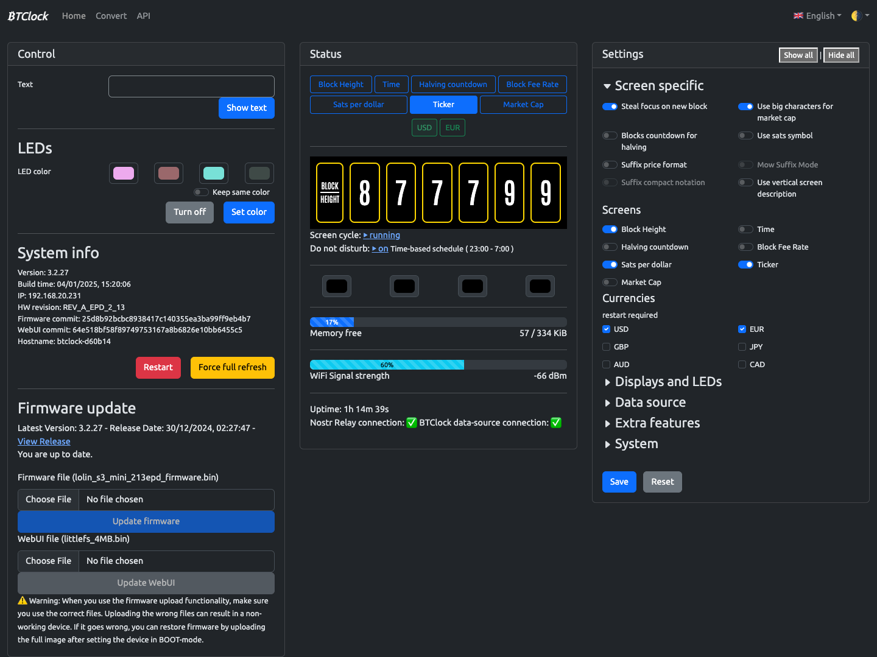The image size is (877, 657).
Task: Click the first status LED indicator
Action: point(337,286)
